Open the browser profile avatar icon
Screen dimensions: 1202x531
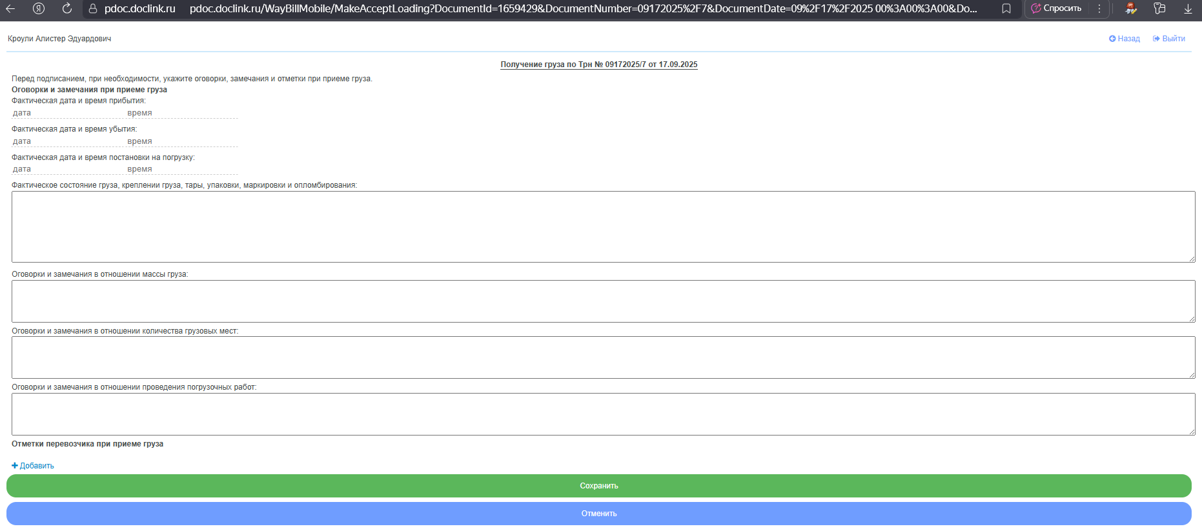tap(1131, 8)
